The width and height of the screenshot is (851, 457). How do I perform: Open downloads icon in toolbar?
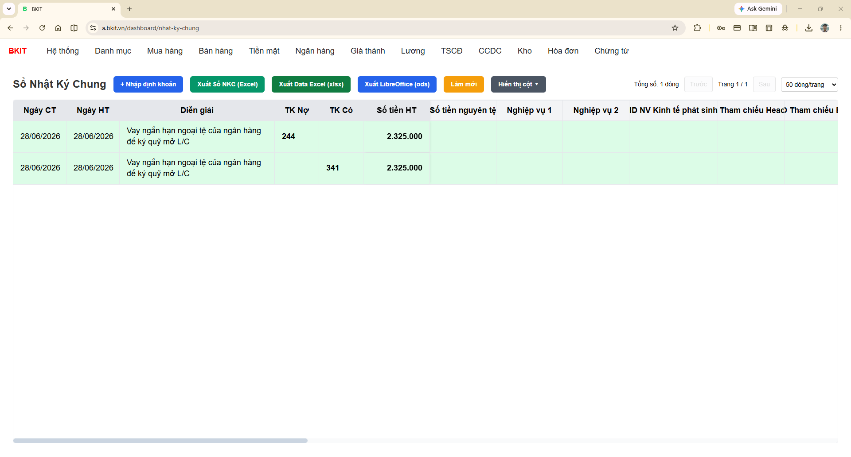coord(809,28)
